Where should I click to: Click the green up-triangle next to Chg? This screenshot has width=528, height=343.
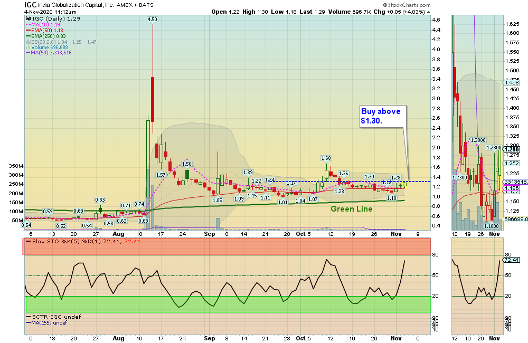click(428, 12)
